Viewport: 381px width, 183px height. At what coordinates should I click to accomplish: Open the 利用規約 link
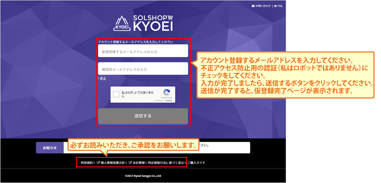(x=87, y=163)
